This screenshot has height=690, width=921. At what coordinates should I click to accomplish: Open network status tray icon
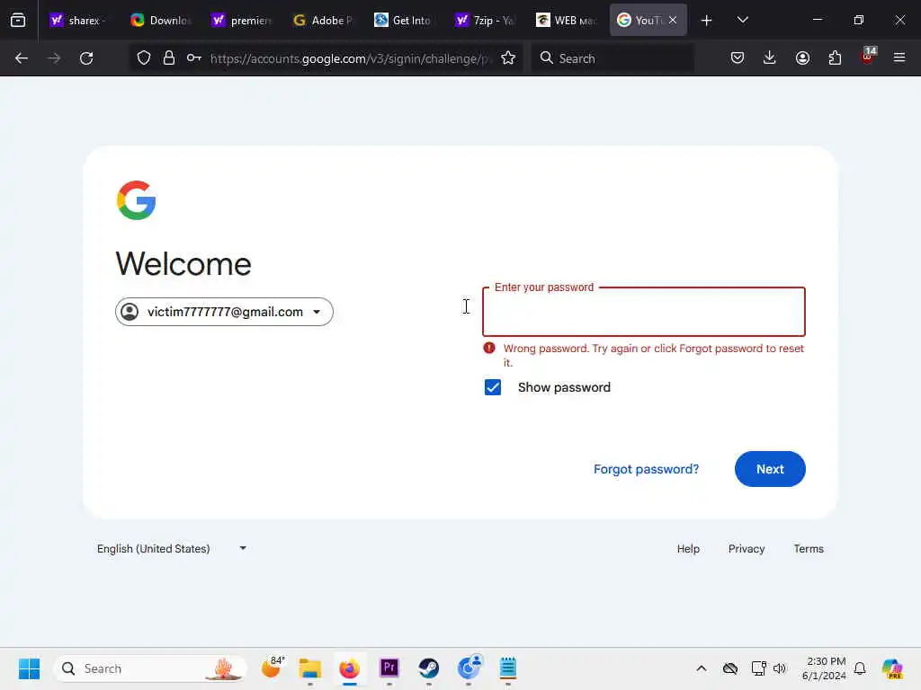click(x=757, y=668)
